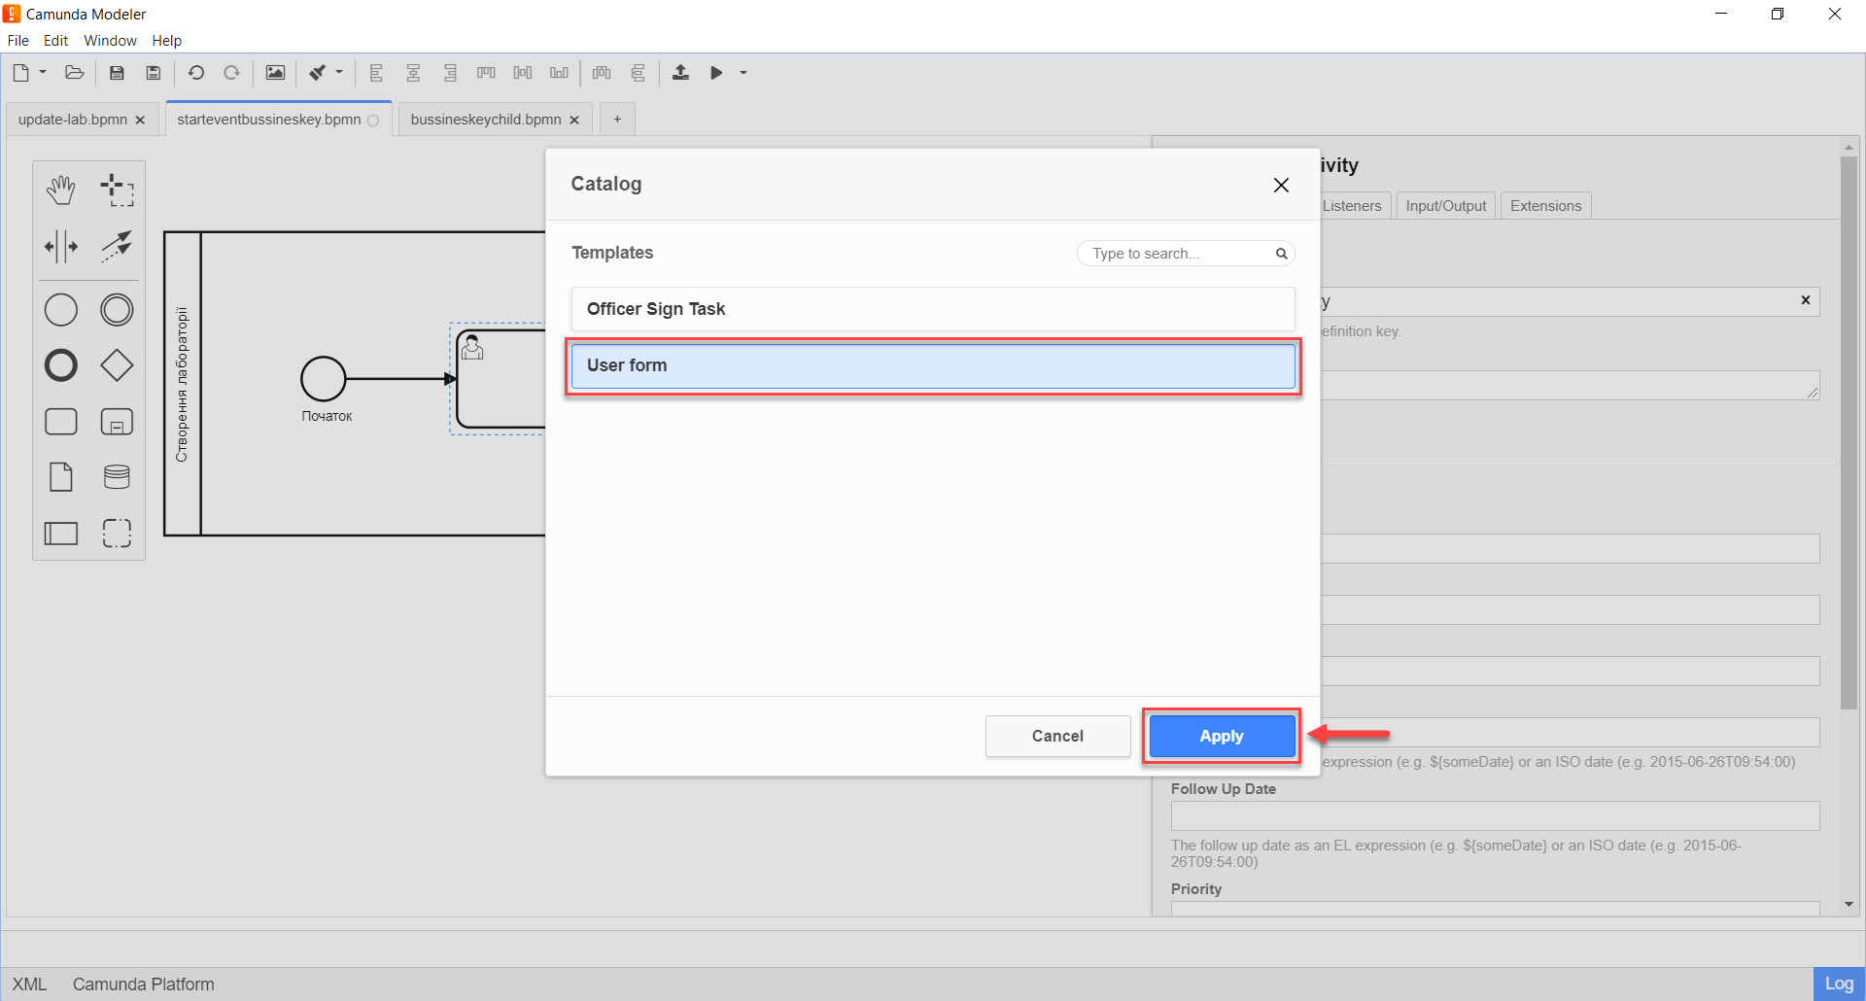Apply the selected template

point(1222,737)
